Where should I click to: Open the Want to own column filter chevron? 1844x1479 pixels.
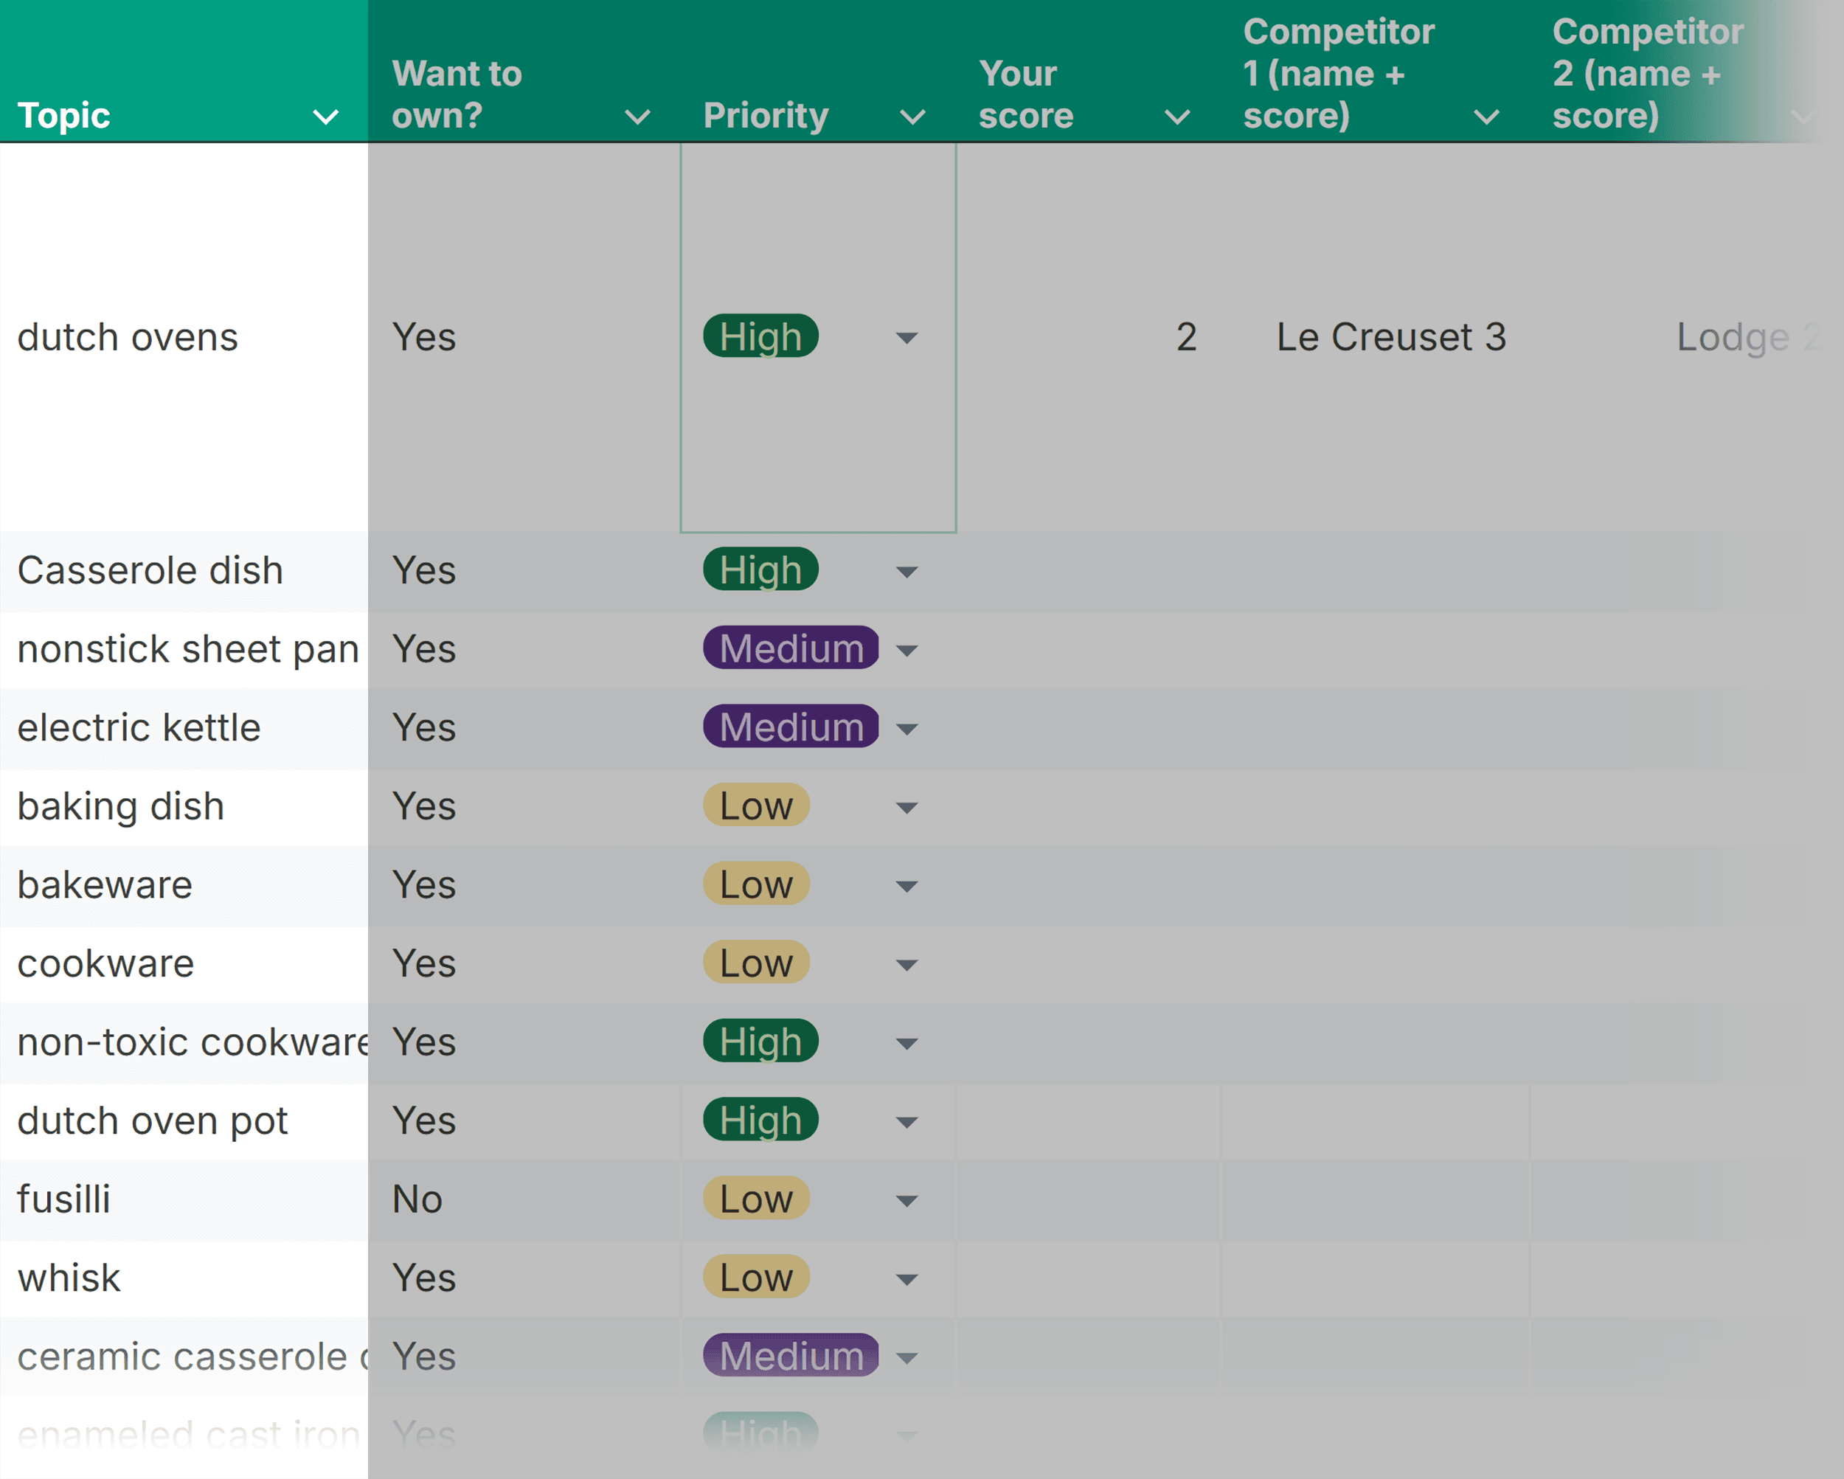(637, 117)
